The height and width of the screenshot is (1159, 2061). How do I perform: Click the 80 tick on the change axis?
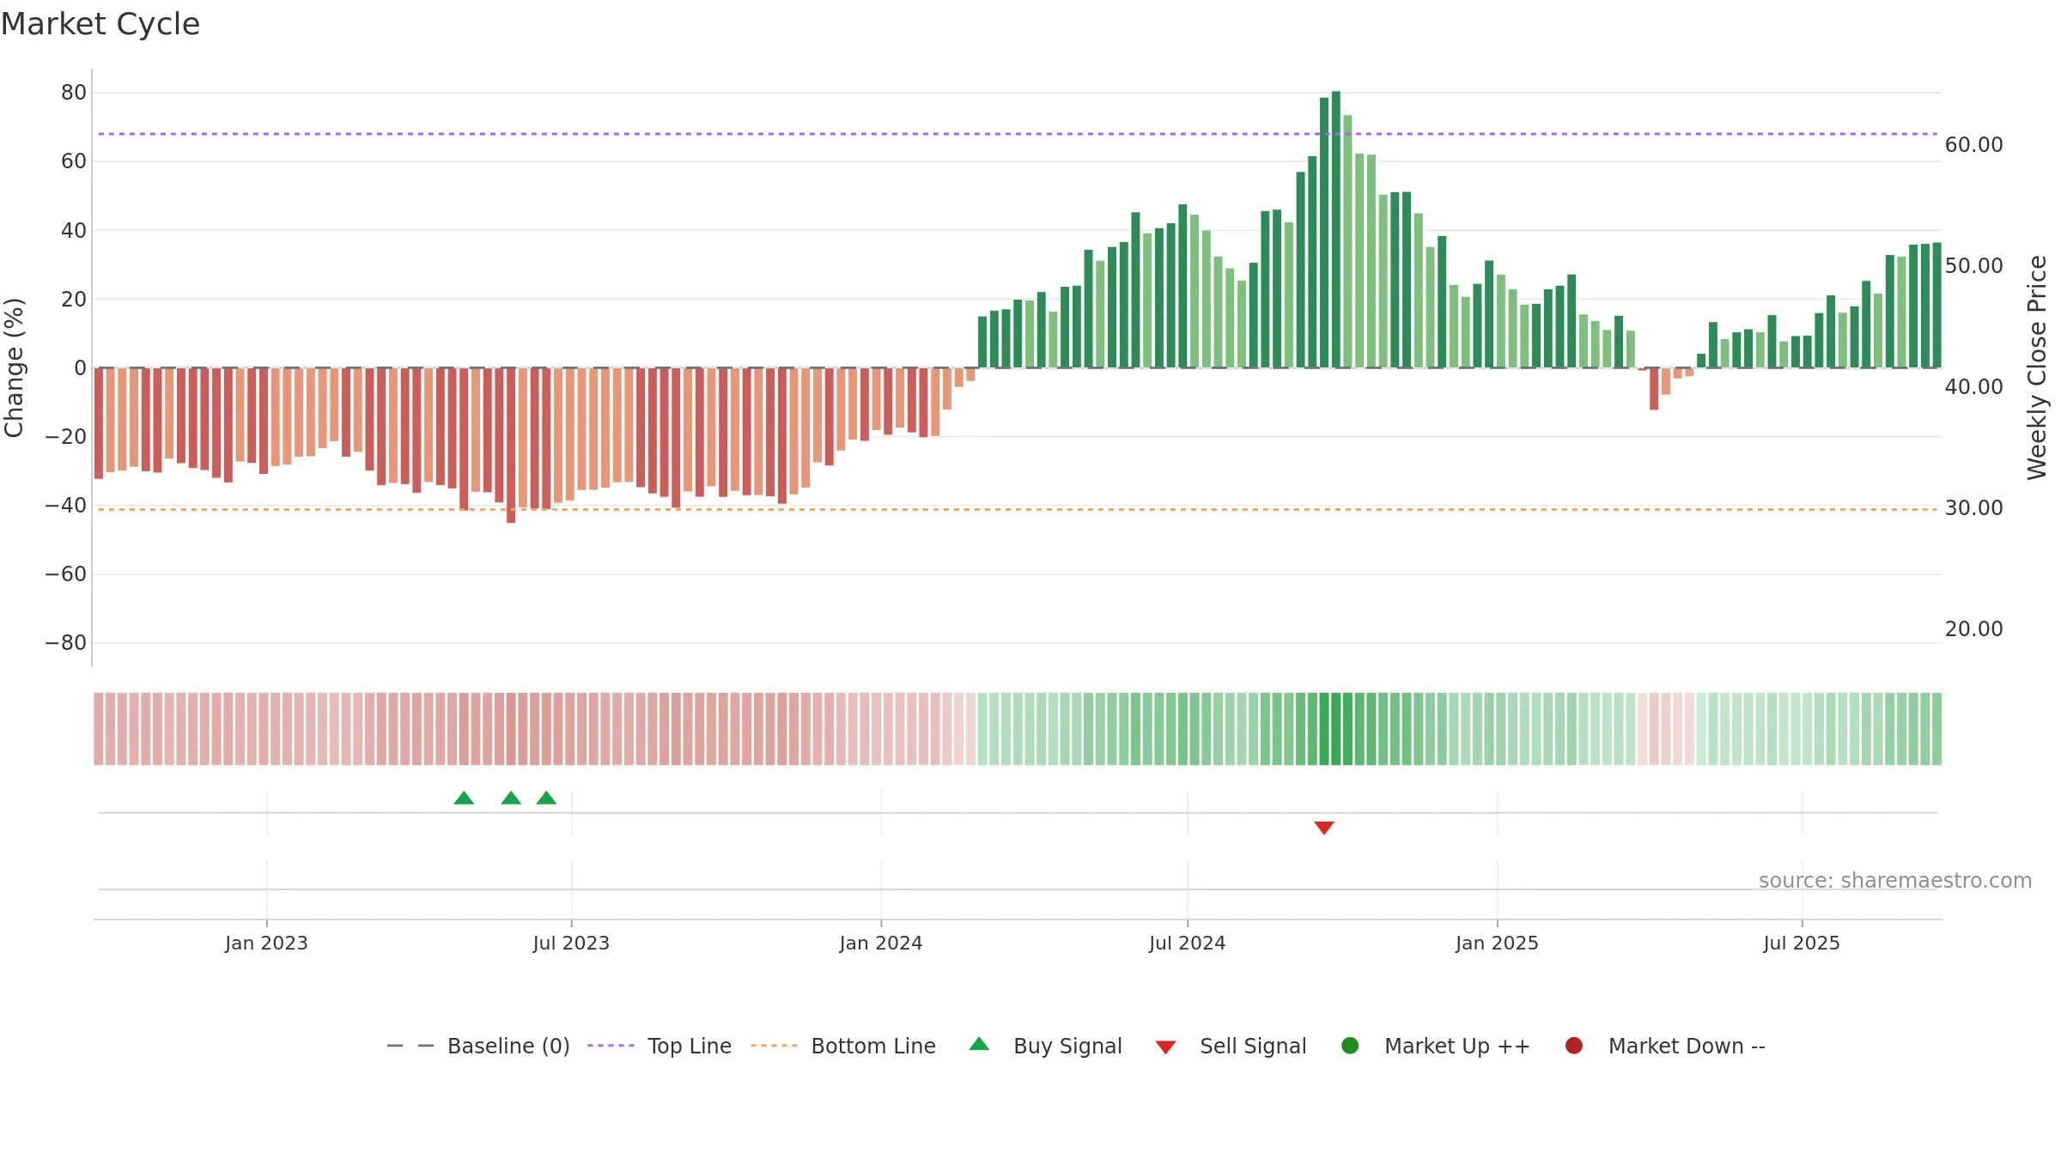pyautogui.click(x=74, y=92)
